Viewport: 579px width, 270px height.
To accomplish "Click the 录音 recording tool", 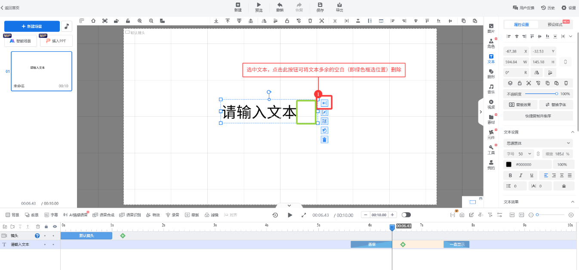I will [x=172, y=215].
